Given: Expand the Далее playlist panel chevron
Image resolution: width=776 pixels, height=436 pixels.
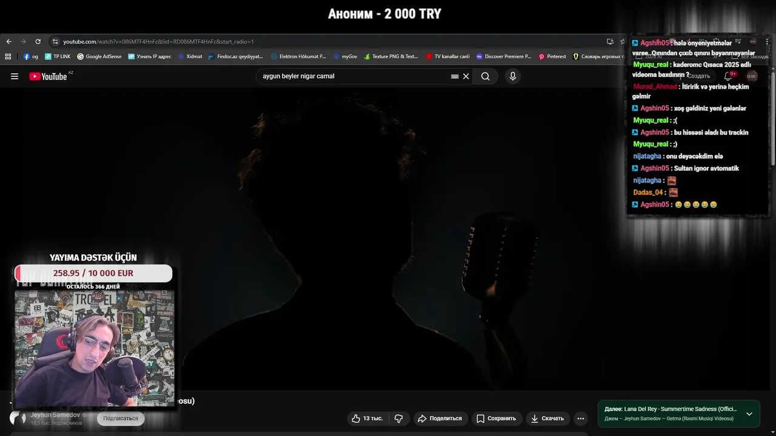Looking at the screenshot, I should (x=749, y=414).
